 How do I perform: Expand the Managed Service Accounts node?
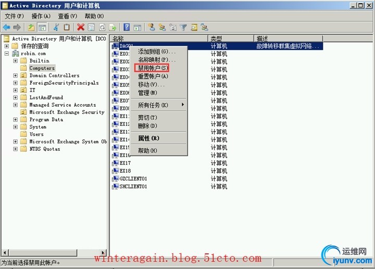[x=15, y=105]
